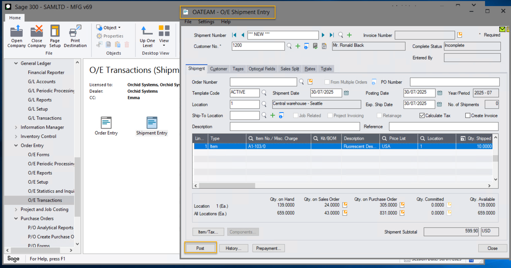This screenshot has height=268, width=511.
Task: Select the Home ribbon tab
Action: (x=15, y=18)
